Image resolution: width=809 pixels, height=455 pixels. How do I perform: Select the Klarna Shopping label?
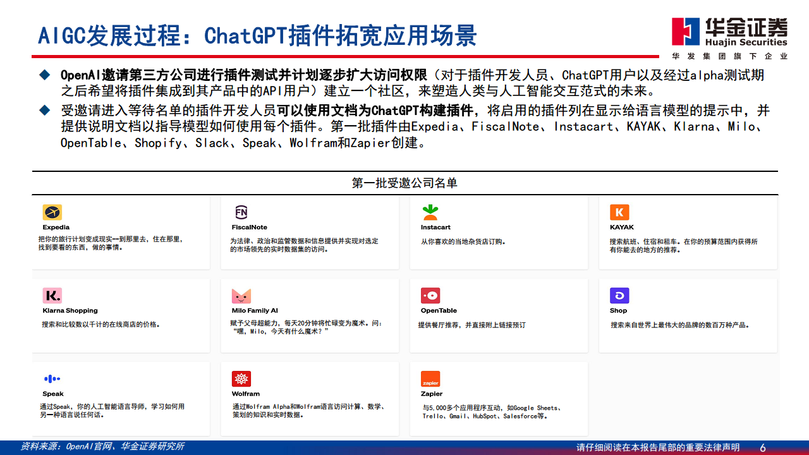point(70,311)
